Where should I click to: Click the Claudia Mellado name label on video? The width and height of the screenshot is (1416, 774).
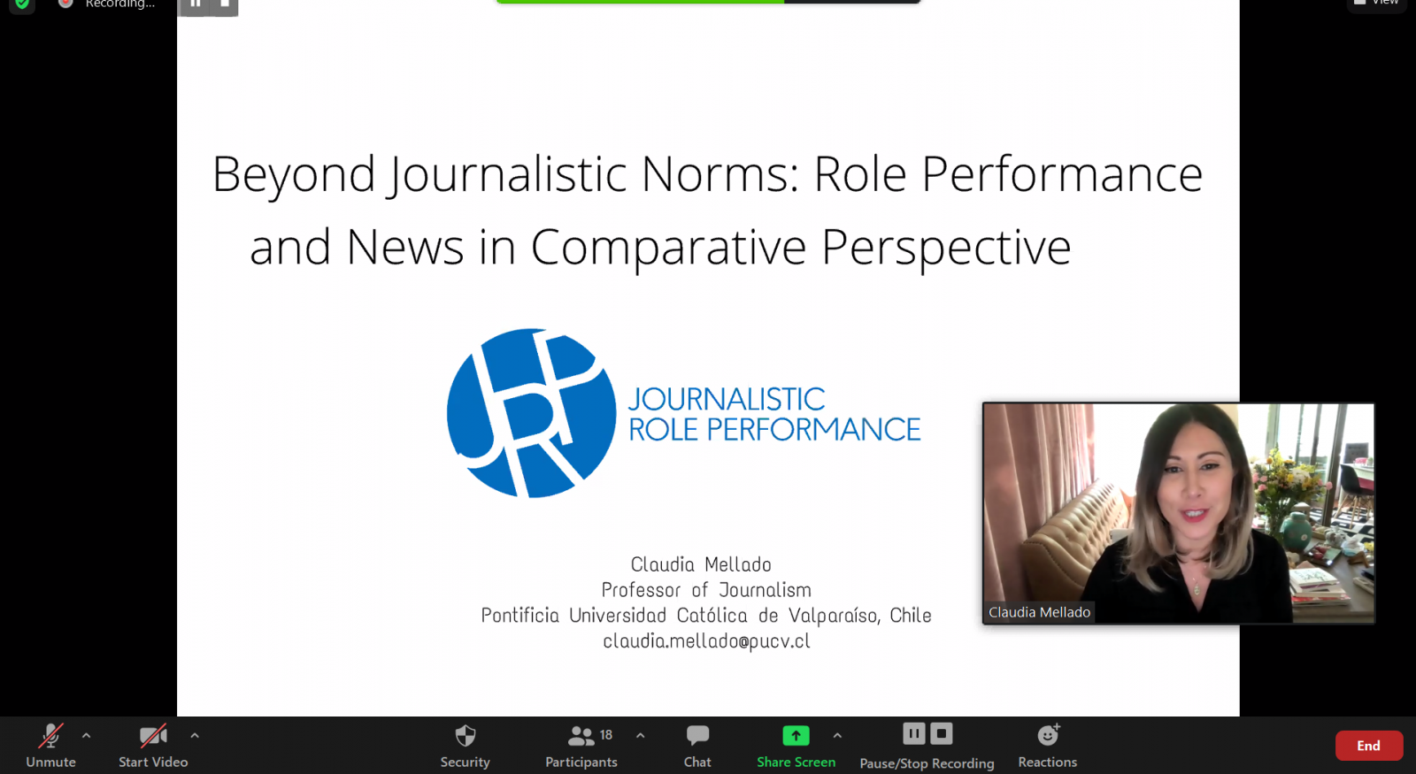point(1039,612)
